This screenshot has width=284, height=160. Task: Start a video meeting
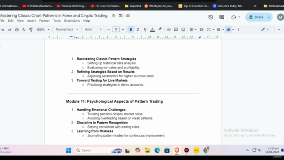point(236,17)
